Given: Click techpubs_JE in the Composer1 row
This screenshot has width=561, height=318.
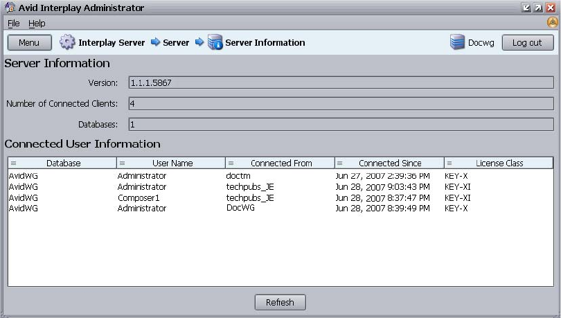Looking at the screenshot, I should [250, 198].
